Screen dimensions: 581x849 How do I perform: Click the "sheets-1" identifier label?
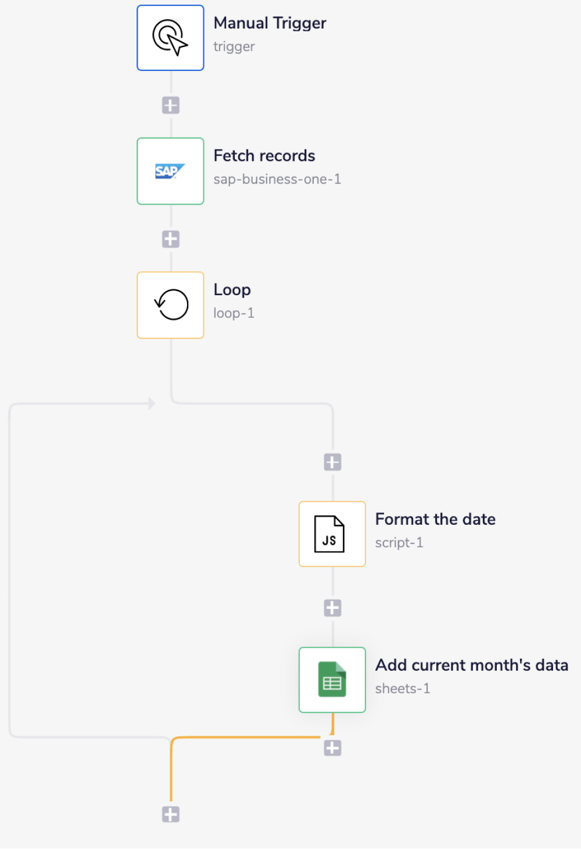point(402,689)
